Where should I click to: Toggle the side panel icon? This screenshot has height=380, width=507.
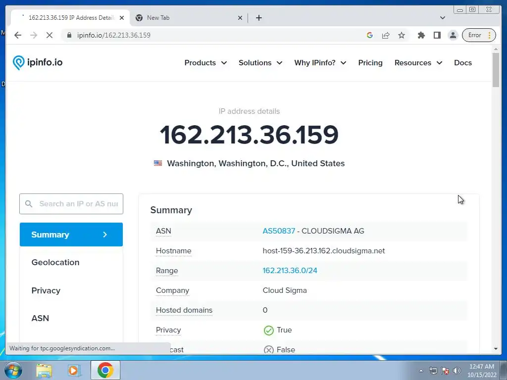click(x=437, y=35)
